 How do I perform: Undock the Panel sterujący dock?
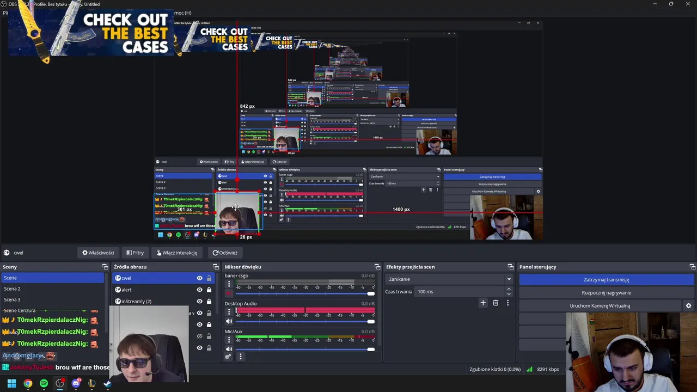[x=692, y=267]
